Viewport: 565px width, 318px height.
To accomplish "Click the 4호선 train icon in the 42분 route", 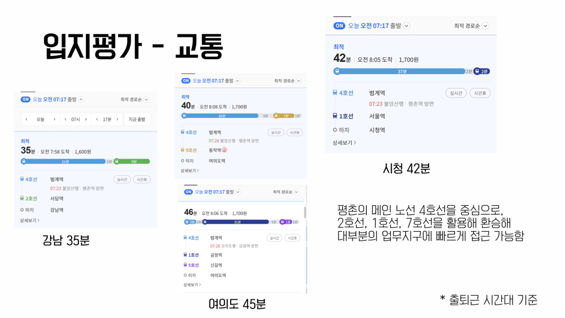I will point(335,93).
